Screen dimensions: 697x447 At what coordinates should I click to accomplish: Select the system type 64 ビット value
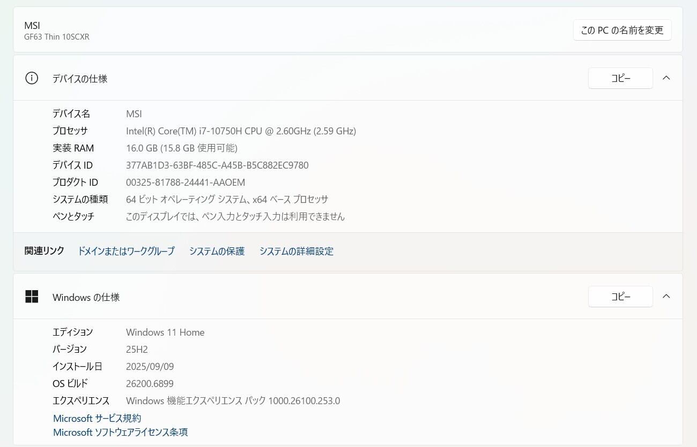point(227,199)
